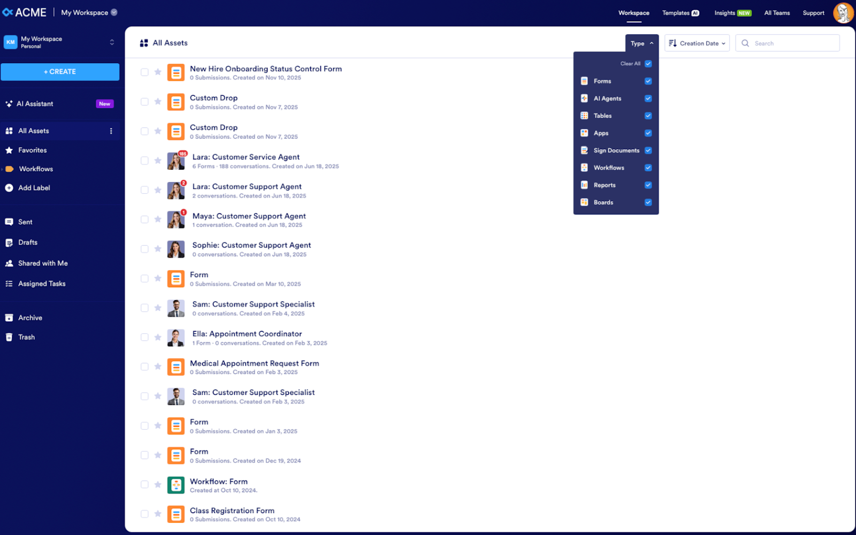Open Workflows from the left sidebar
856x535 pixels.
pos(35,169)
